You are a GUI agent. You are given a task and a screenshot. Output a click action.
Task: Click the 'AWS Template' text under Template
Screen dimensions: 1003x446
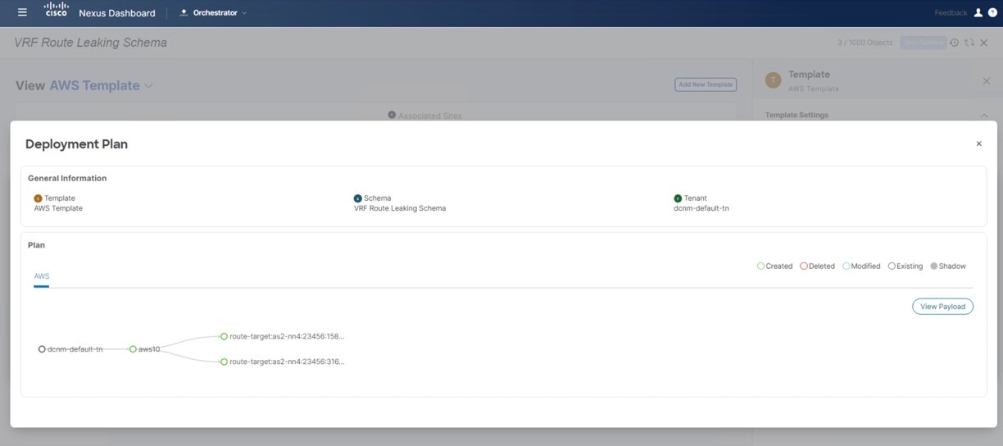click(58, 208)
